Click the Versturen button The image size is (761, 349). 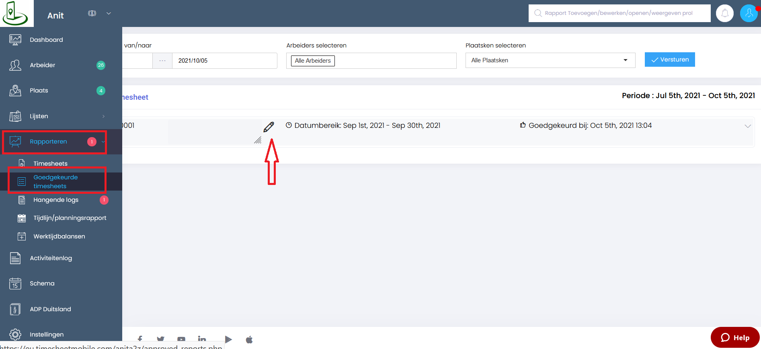669,60
